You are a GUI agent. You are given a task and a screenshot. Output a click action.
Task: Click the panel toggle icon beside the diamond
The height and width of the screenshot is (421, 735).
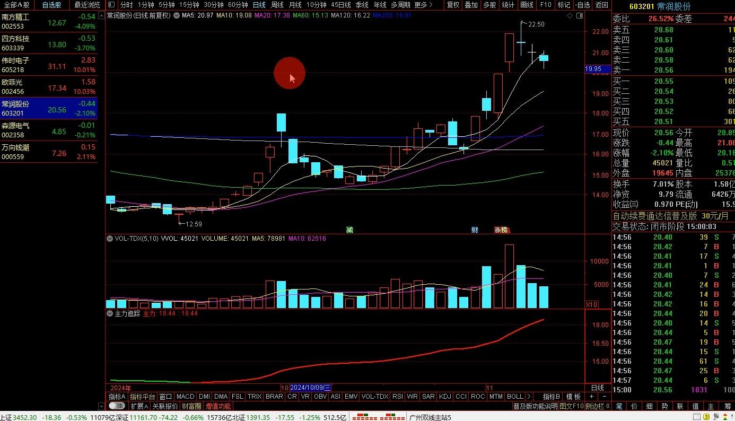point(579,15)
